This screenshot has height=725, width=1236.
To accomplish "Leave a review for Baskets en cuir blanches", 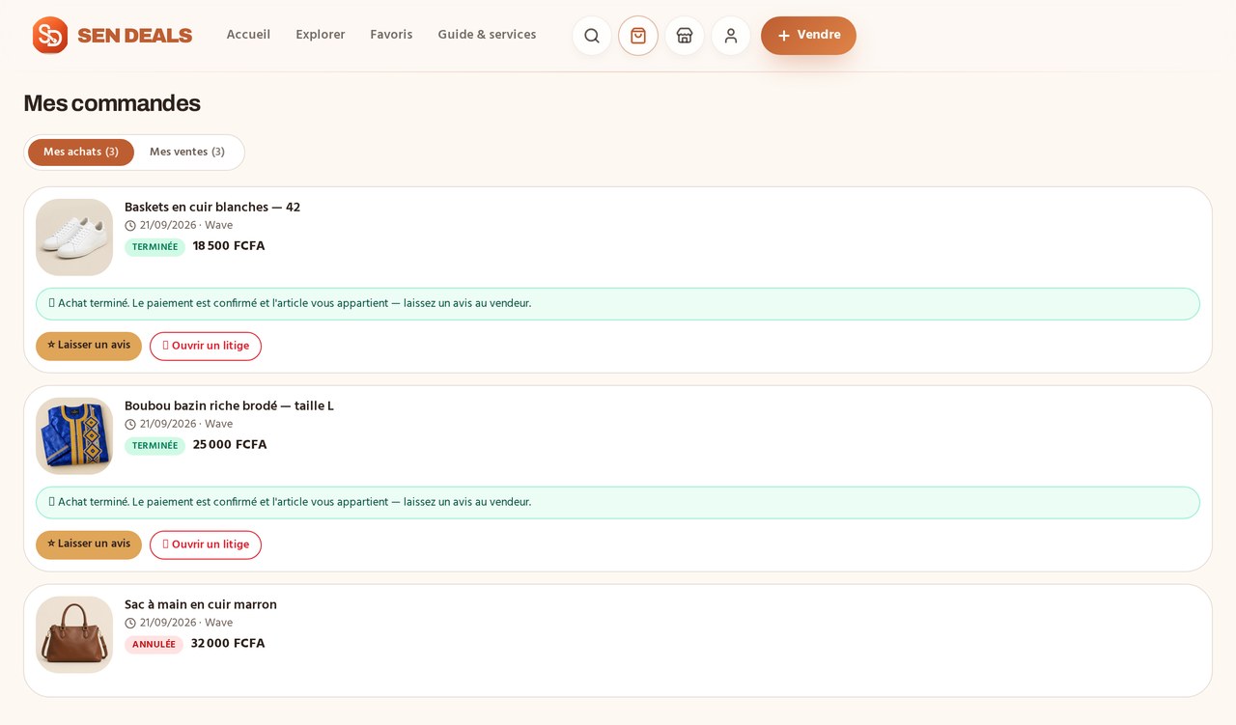I will tap(89, 346).
